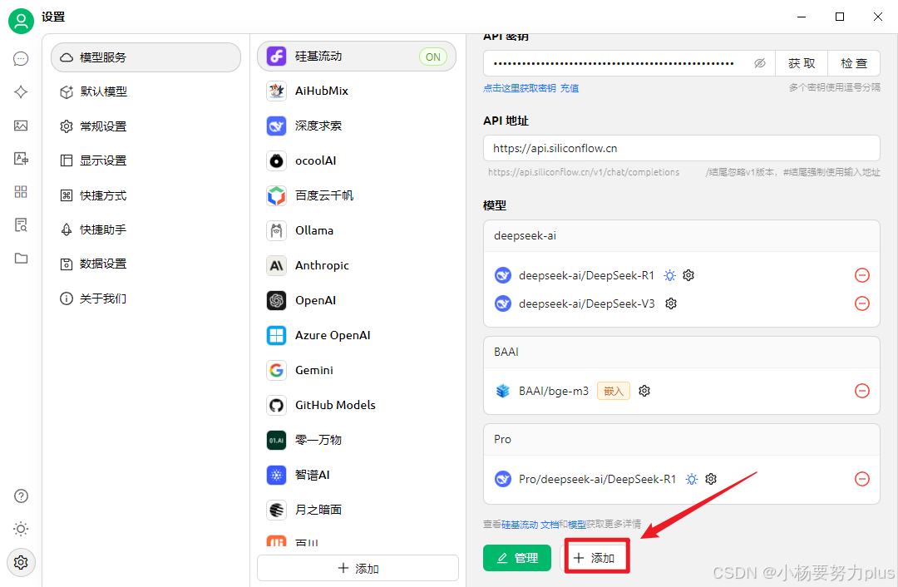Open settings gear in sidebar
This screenshot has height=587, width=898.
21,562
